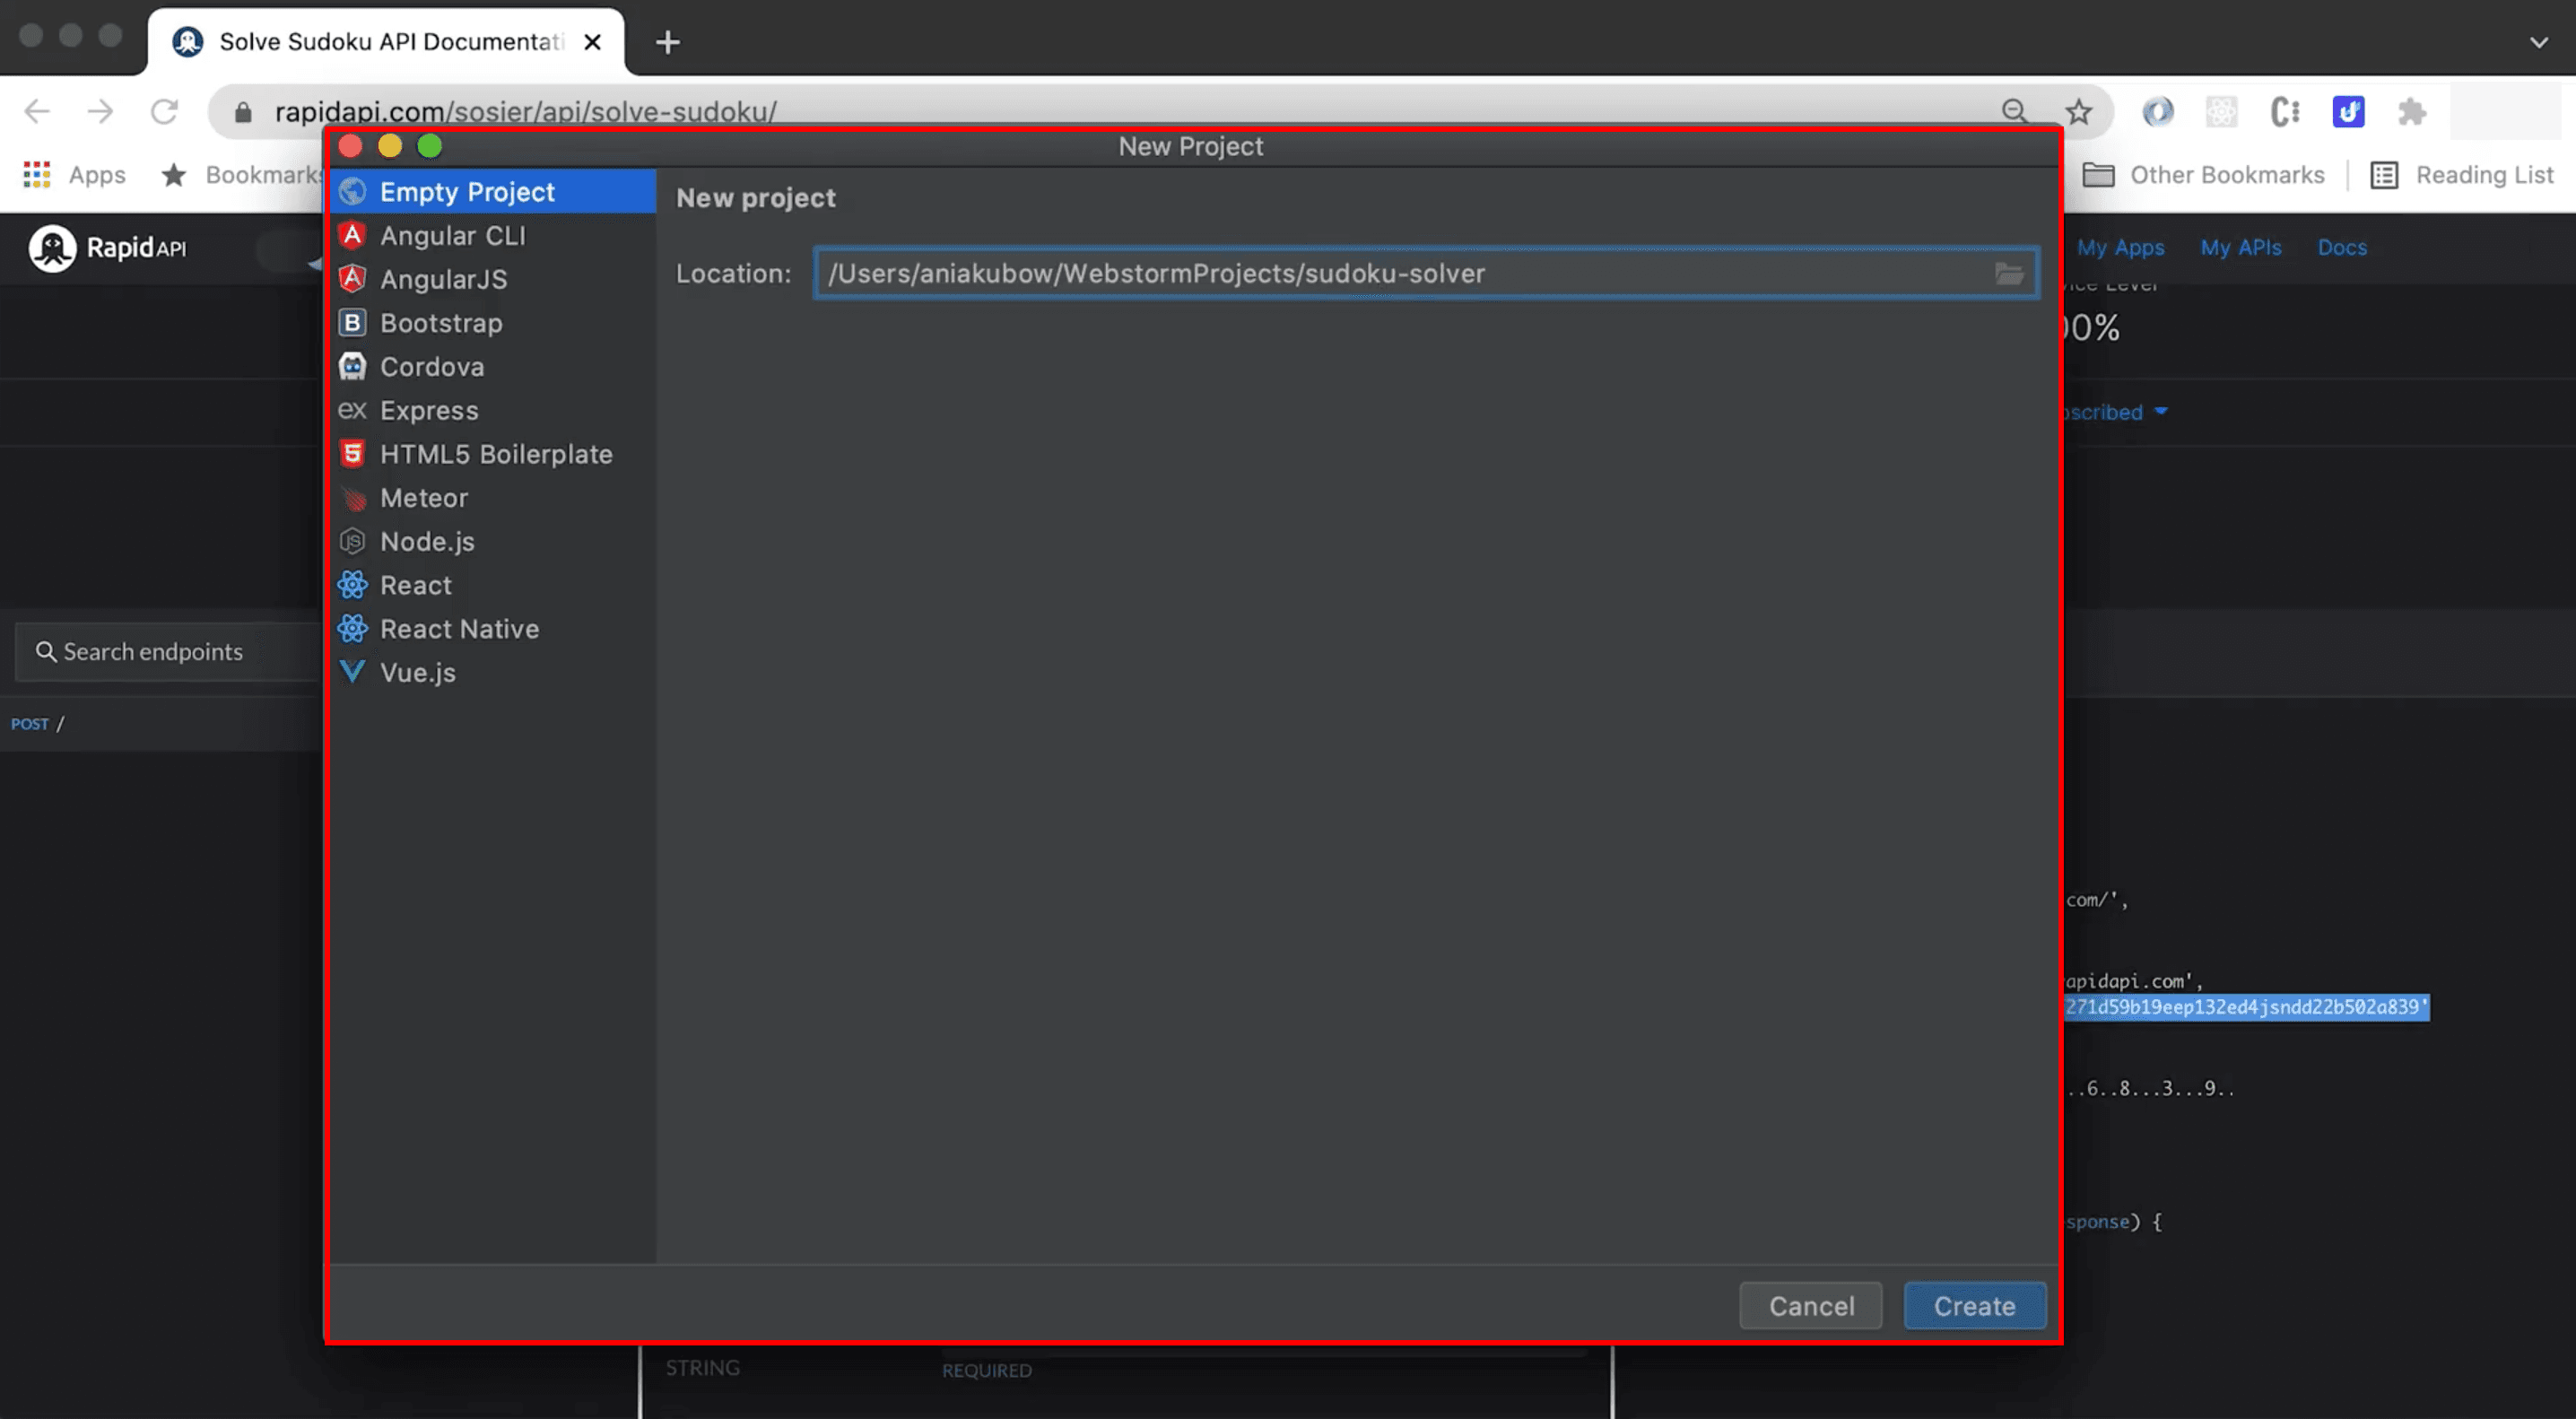Image resolution: width=2576 pixels, height=1419 pixels.
Task: Open the zoom magnifier icon in address bar
Action: (2014, 111)
